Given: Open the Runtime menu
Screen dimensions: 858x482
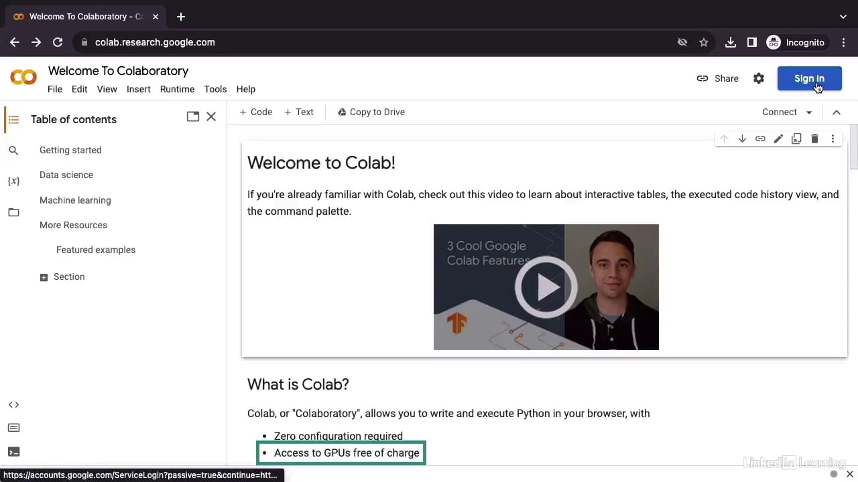Looking at the screenshot, I should pyautogui.click(x=177, y=89).
